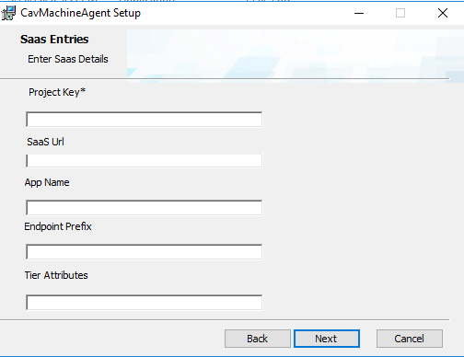Click the SaaS Url label text
Image resolution: width=464 pixels, height=357 pixels.
(x=45, y=142)
